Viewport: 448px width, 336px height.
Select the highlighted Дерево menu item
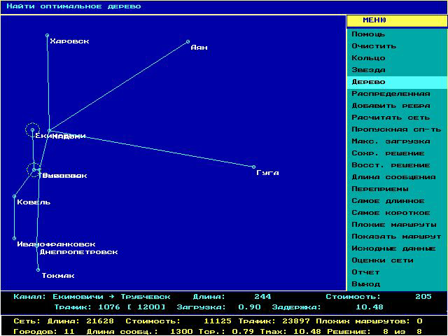397,82
